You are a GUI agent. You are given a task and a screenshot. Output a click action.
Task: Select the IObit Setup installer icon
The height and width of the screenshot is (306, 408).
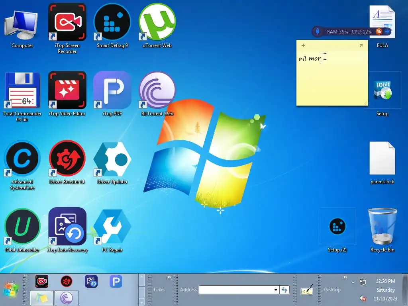[x=382, y=94]
